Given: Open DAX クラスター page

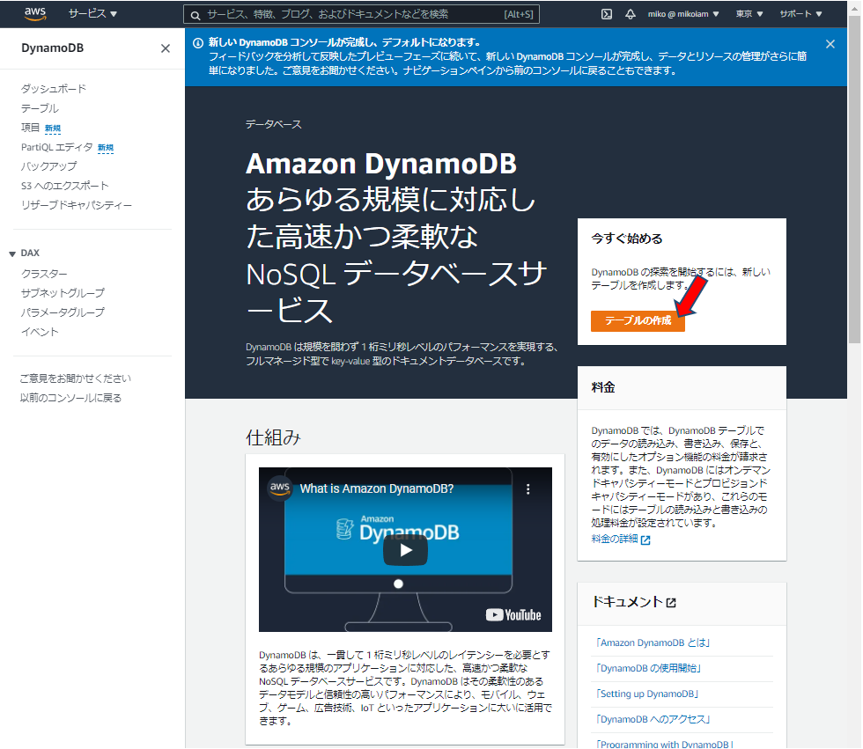Looking at the screenshot, I should pyautogui.click(x=44, y=274).
